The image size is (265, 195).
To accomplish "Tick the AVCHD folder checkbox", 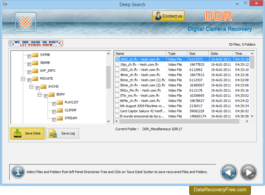I will tap(38, 88).
